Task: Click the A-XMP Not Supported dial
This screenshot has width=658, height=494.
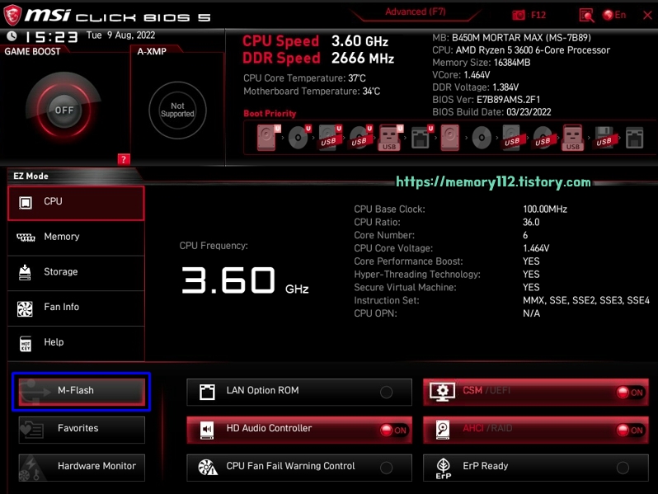Action: click(x=177, y=110)
